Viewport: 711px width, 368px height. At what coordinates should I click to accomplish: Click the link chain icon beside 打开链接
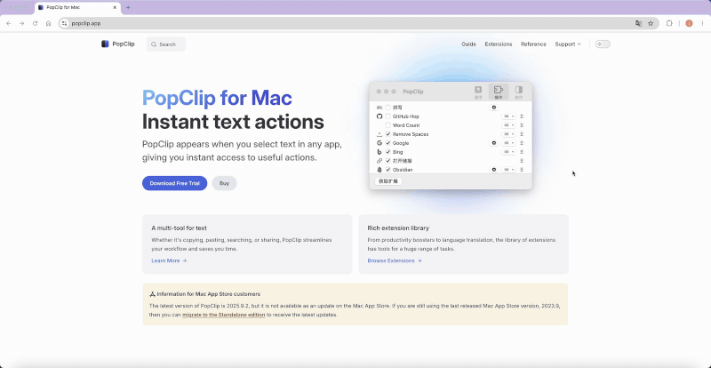(x=379, y=161)
